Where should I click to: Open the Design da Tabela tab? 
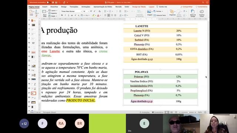pos(139,7)
